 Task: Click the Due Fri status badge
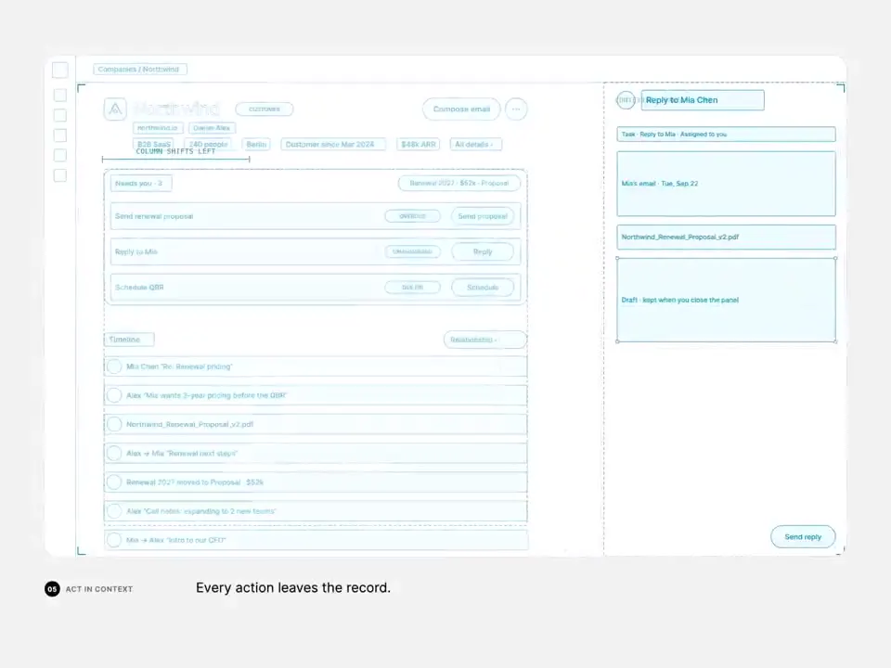(x=412, y=288)
